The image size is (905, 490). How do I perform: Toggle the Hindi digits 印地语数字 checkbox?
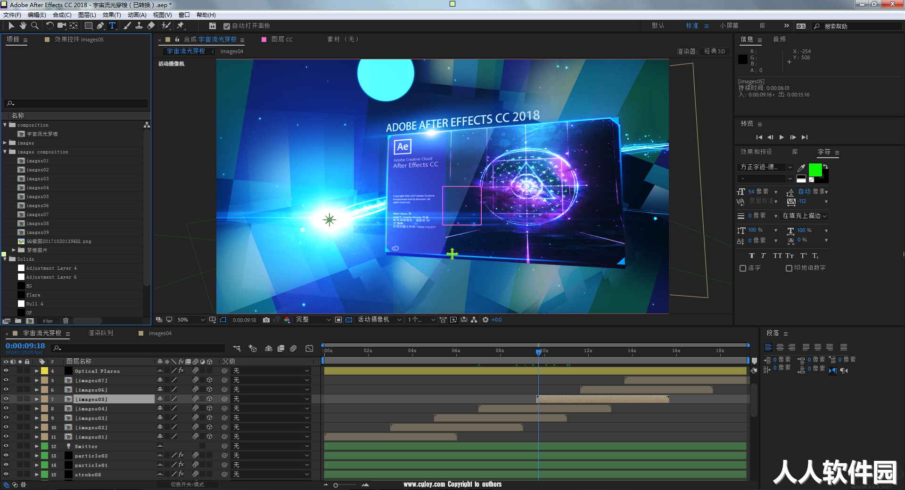[x=789, y=268]
